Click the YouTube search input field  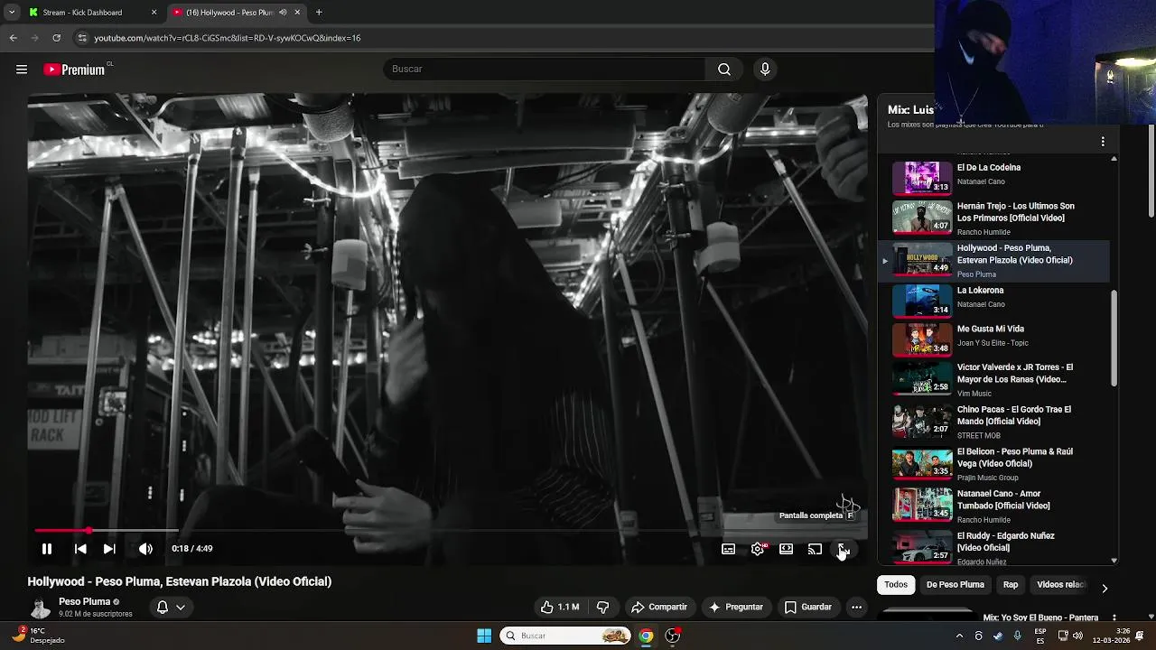pos(545,70)
